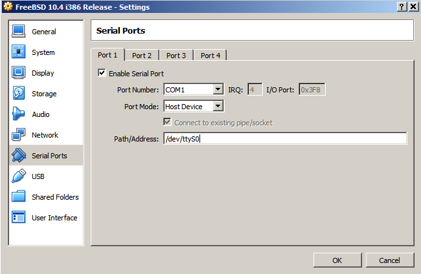
Task: Select the Shared Folders label in sidebar
Action: click(55, 197)
